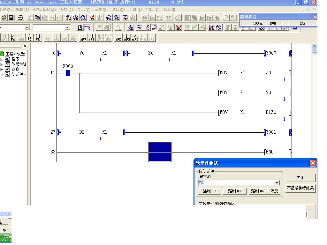
Task: Expand the 程序 tree node
Action: [x=2, y=59]
